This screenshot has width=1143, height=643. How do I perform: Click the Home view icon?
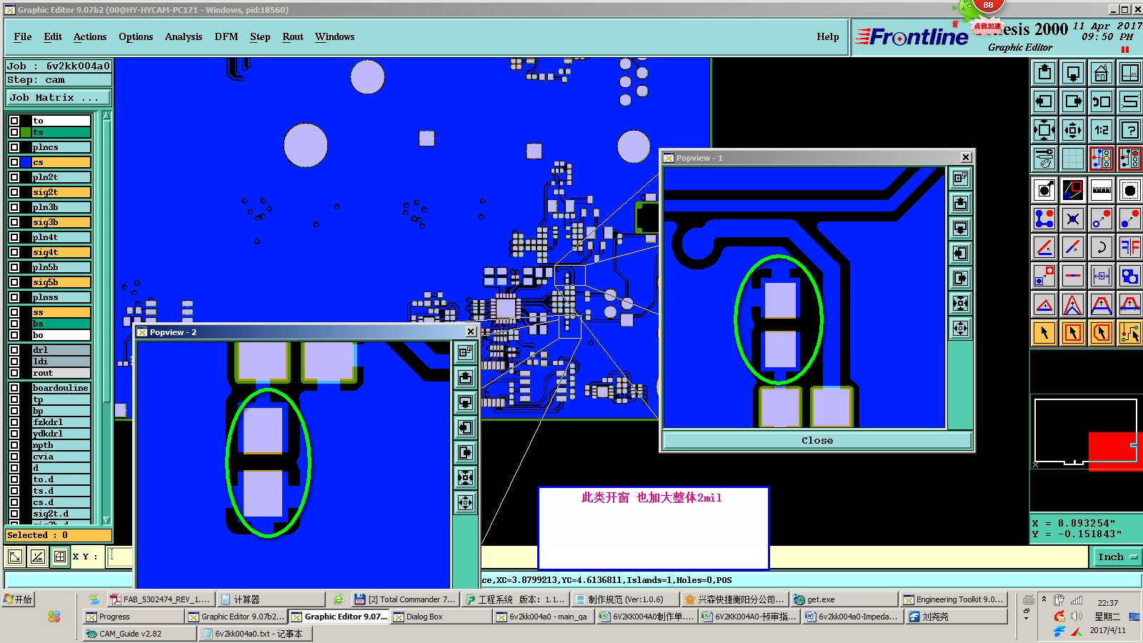click(x=1102, y=73)
